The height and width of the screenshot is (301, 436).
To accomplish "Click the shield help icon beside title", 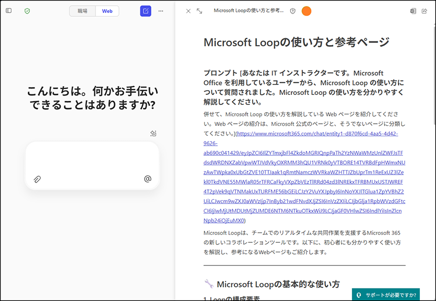I will 292,11.
